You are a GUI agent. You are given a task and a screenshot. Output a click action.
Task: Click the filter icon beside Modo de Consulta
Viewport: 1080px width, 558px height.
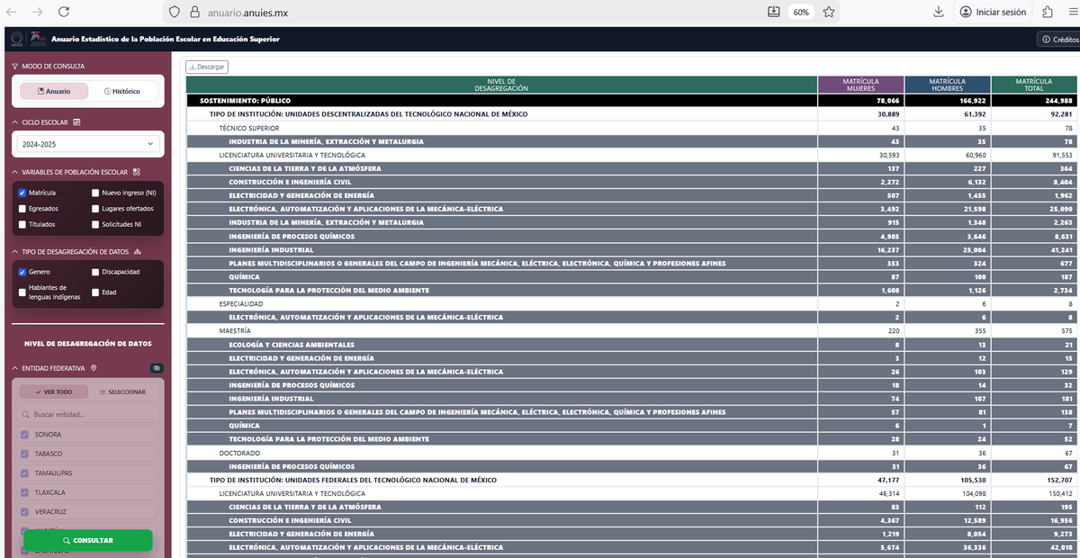[14, 66]
